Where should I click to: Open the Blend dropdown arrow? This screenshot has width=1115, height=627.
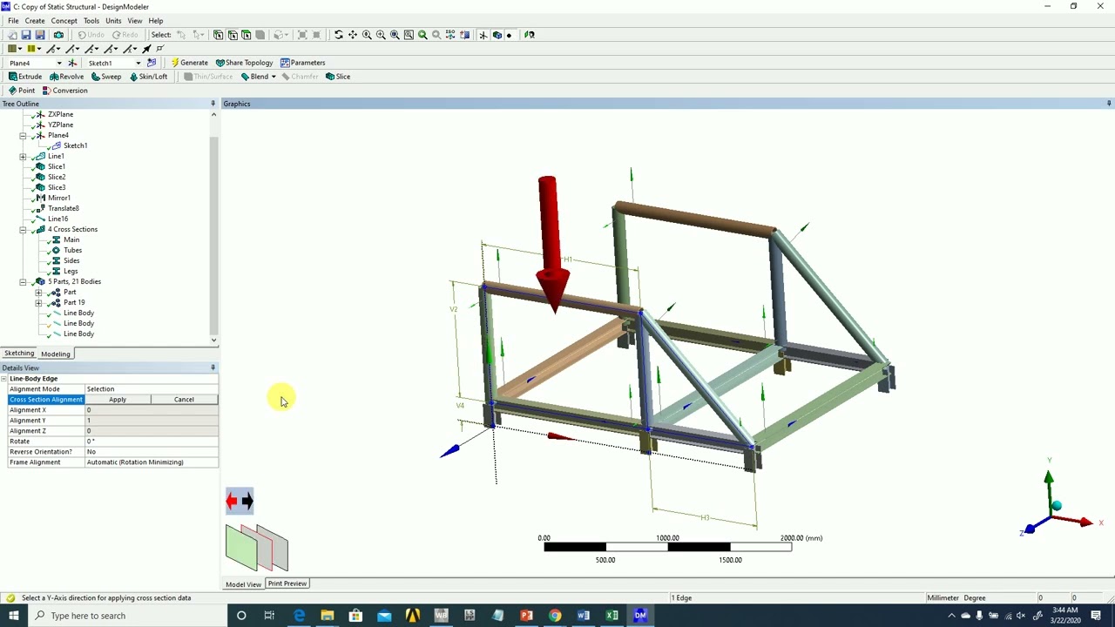tap(274, 77)
